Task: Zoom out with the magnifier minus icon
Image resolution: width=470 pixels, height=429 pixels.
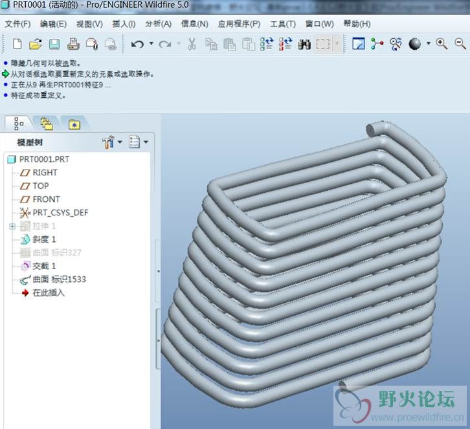Action: coord(460,44)
